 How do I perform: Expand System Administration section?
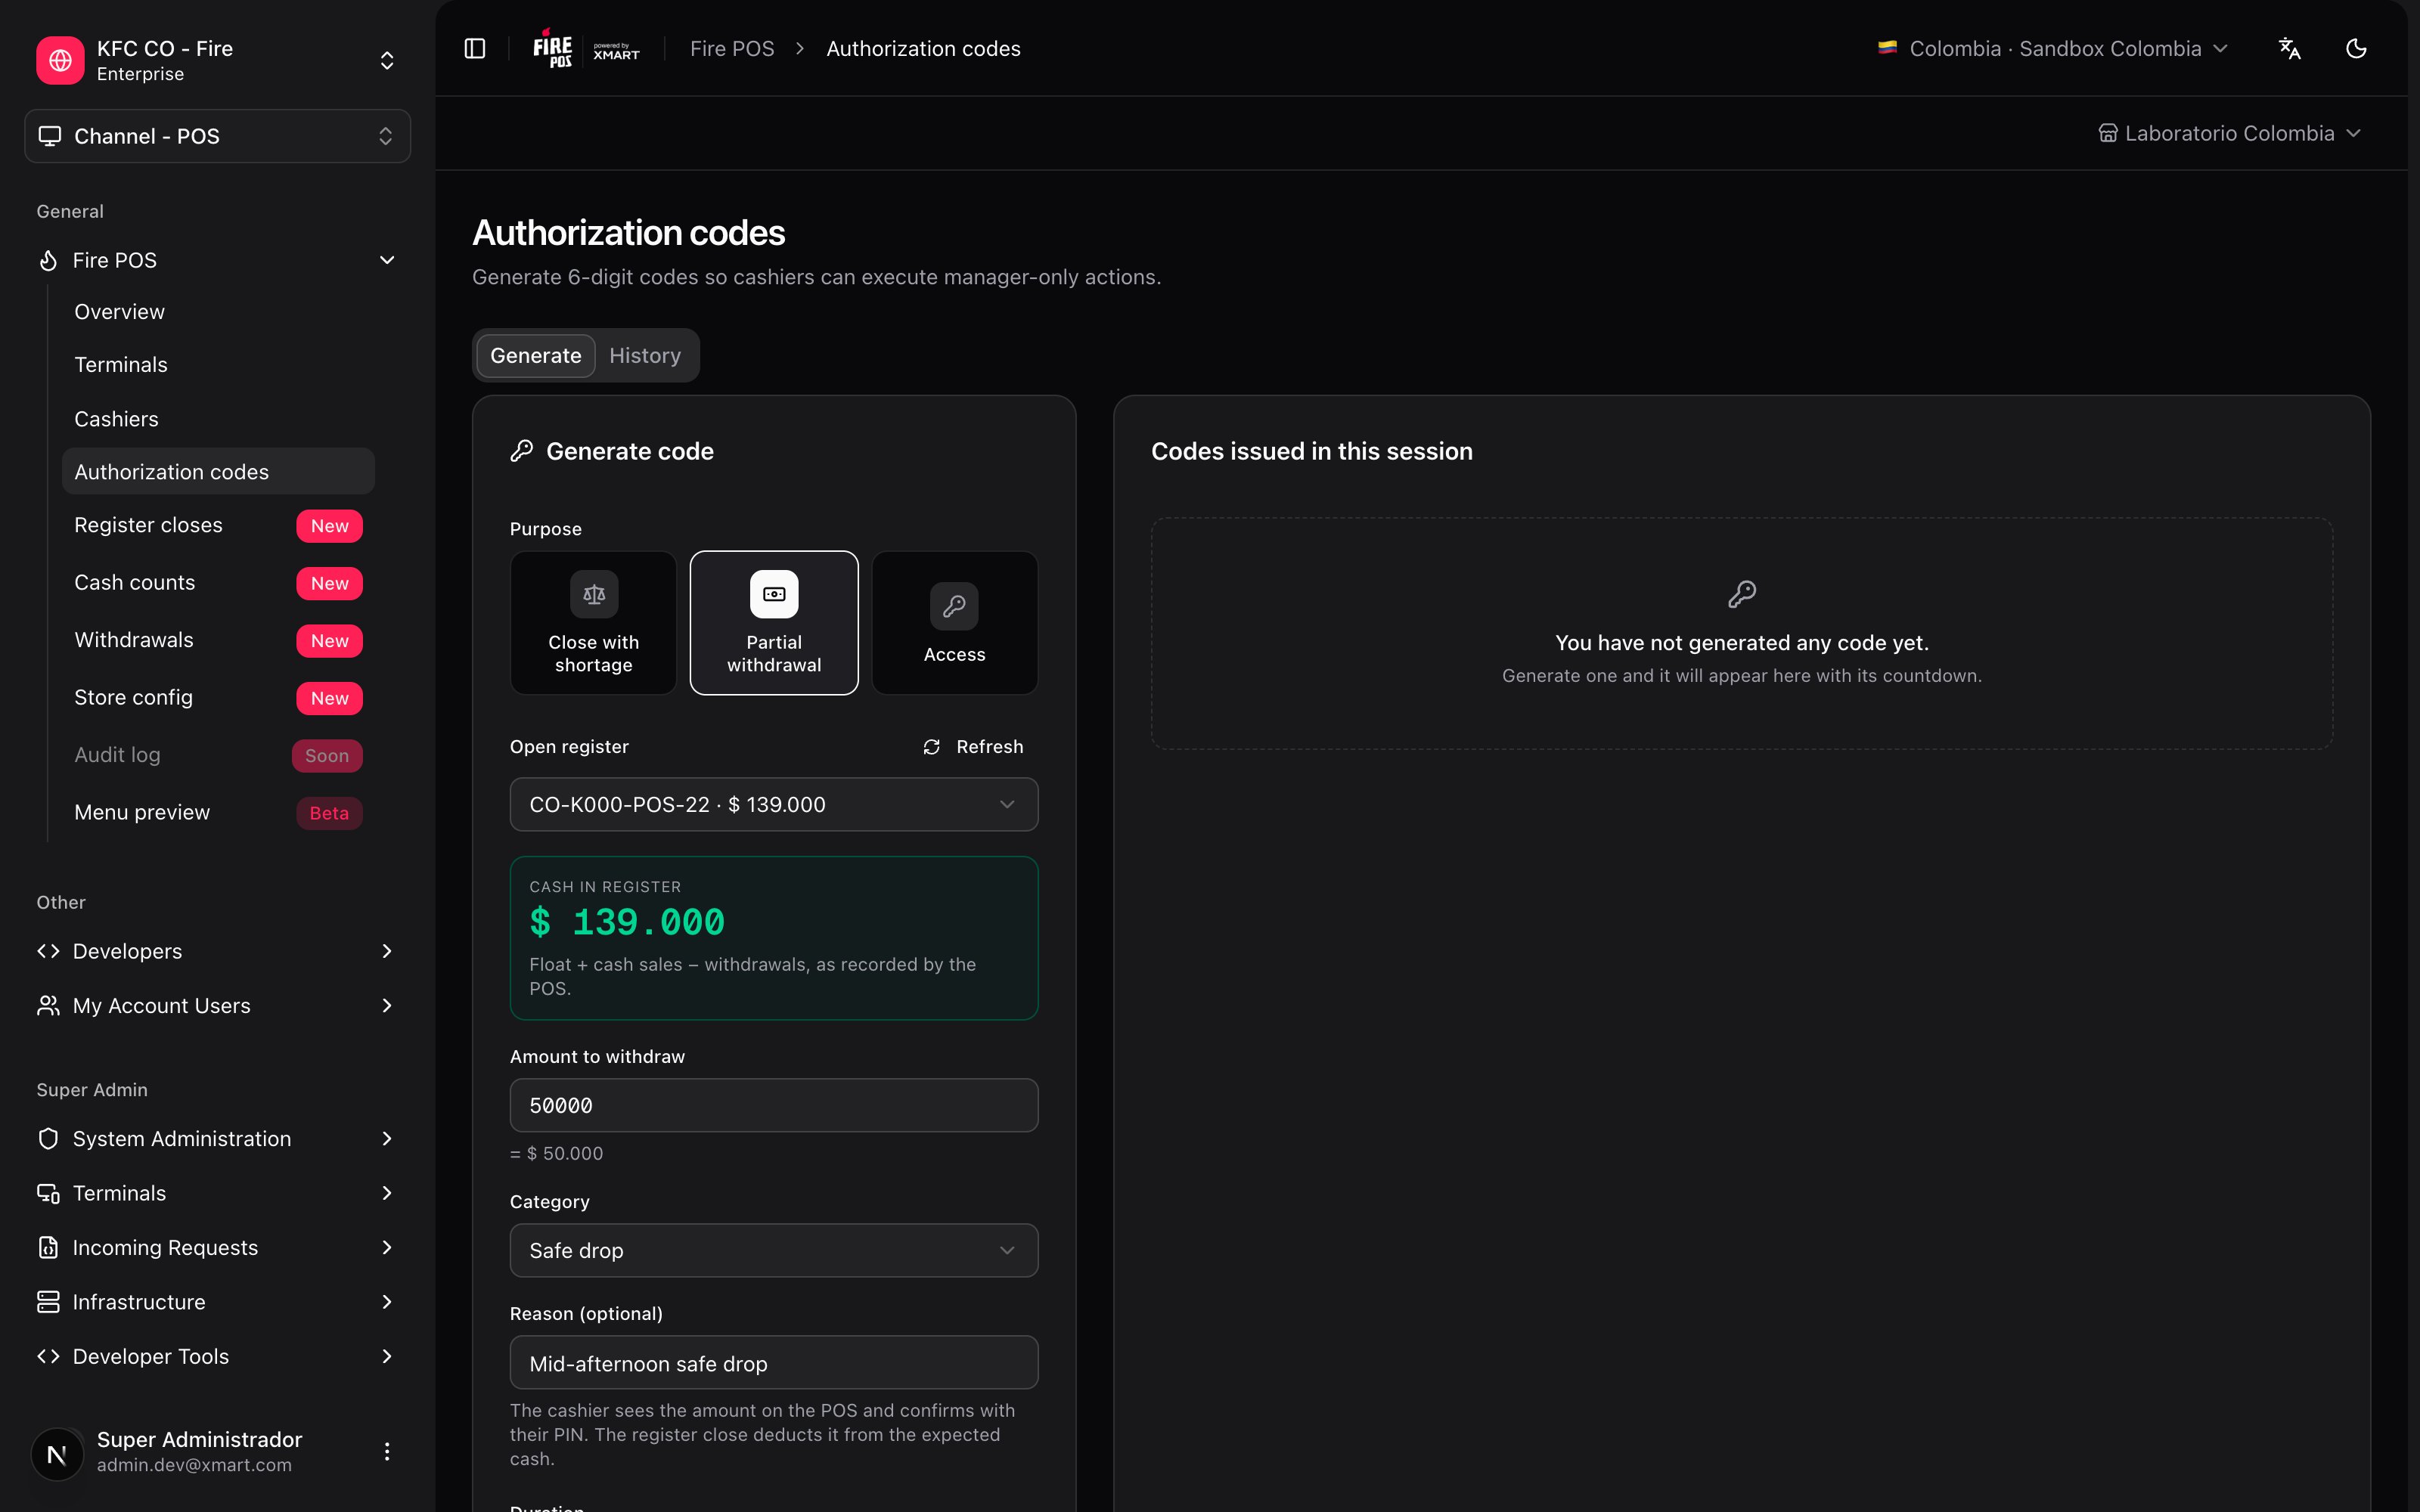tap(217, 1138)
